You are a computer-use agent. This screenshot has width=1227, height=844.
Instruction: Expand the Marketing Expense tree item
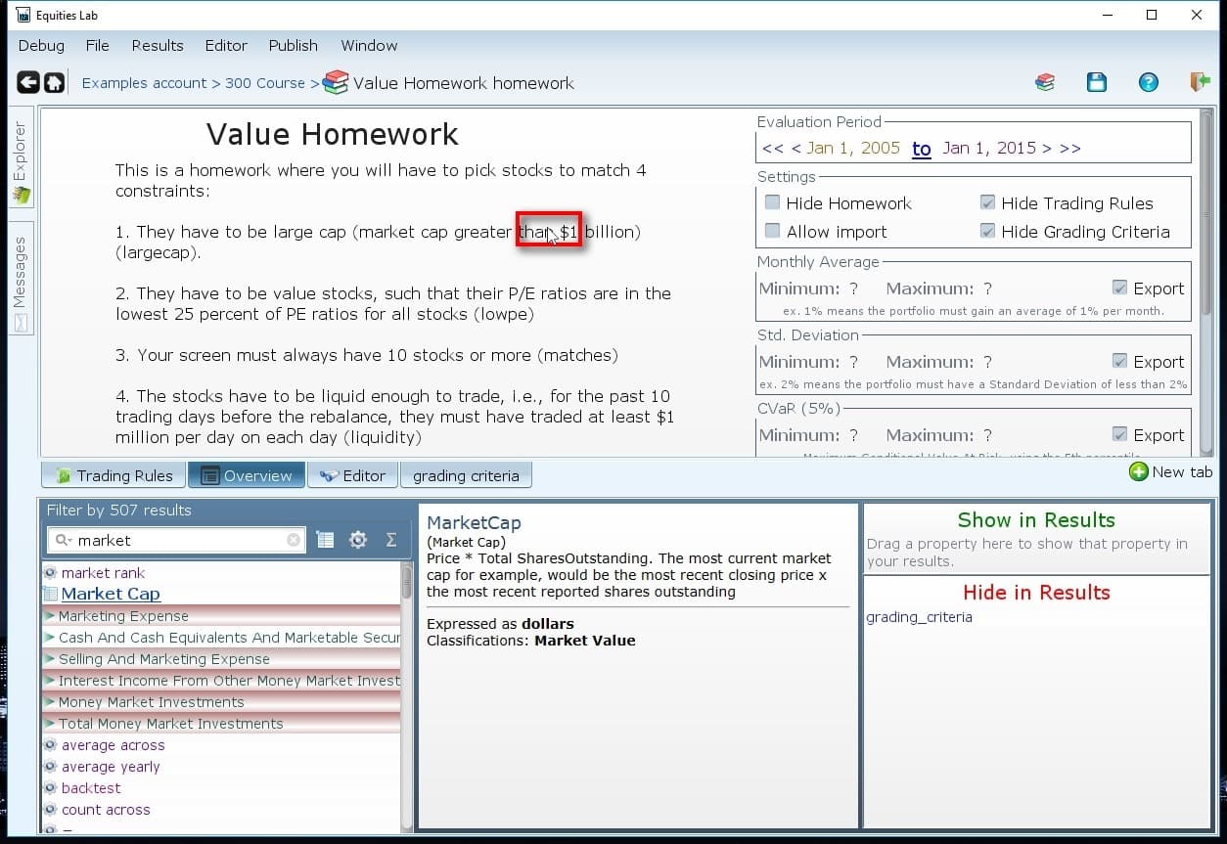pyautogui.click(x=49, y=616)
